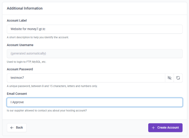Click 'A short description to help you' hint
This screenshot has height=138, width=189.
click(38, 37)
